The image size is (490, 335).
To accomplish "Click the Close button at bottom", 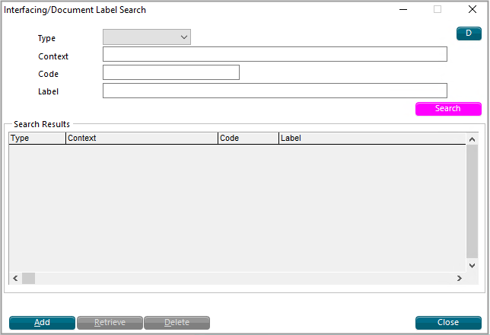I will 448,323.
